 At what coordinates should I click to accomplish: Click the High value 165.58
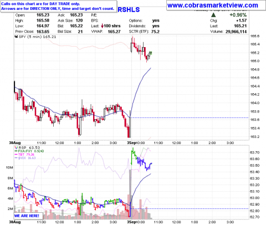point(43,21)
